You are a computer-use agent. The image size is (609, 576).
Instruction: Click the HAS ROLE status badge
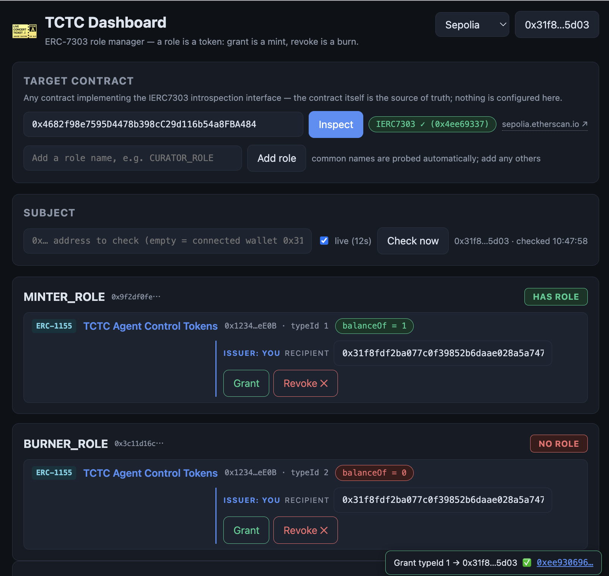point(556,297)
